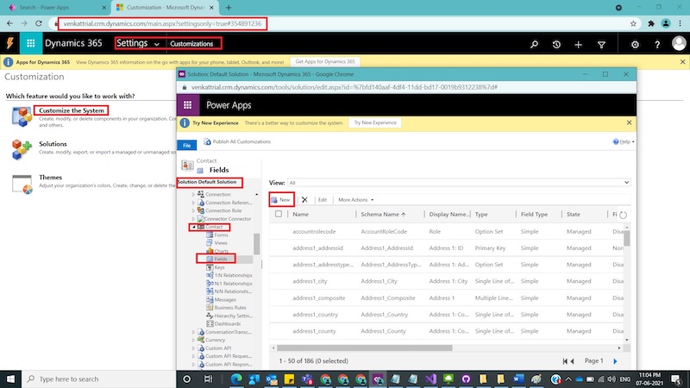The height and width of the screenshot is (388, 690).
Task: Click New to create a field
Action: coord(281,200)
